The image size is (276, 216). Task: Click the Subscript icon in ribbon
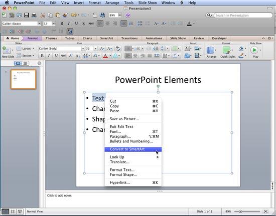[x=78, y=56]
